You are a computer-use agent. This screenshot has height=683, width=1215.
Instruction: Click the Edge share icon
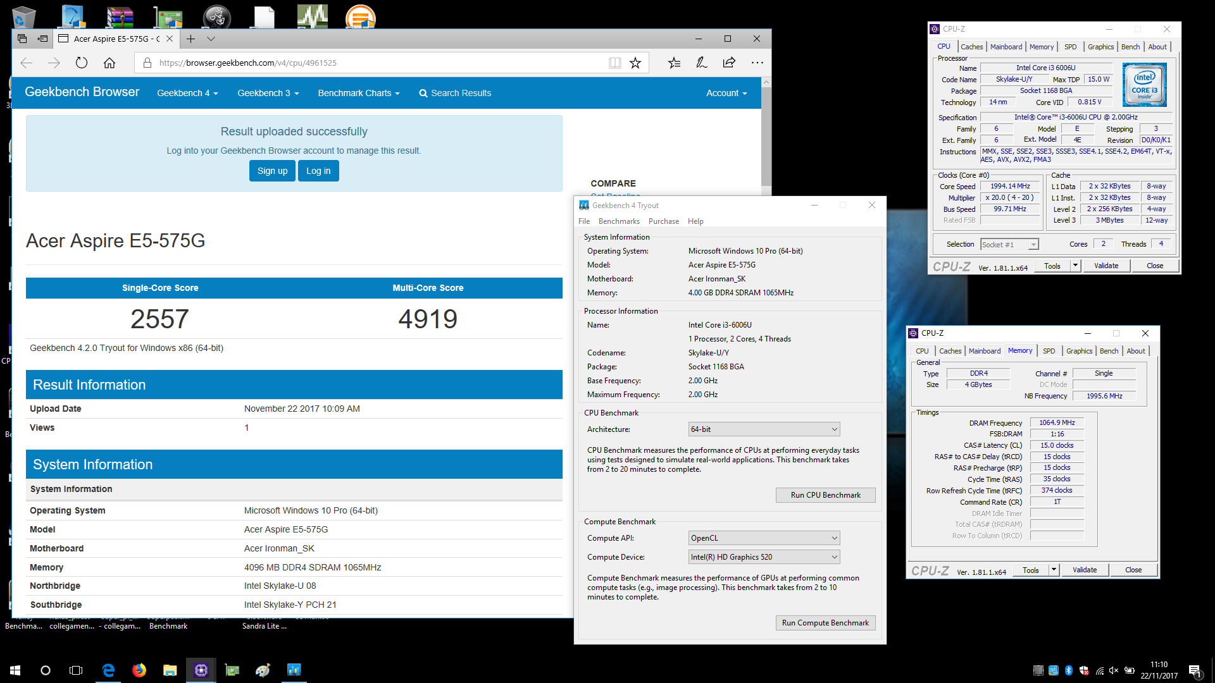point(729,63)
